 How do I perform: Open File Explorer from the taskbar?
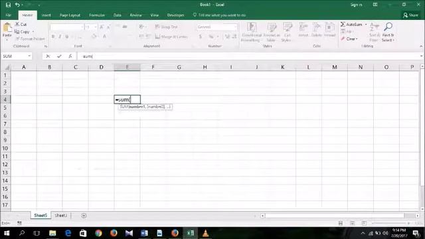coord(52,233)
